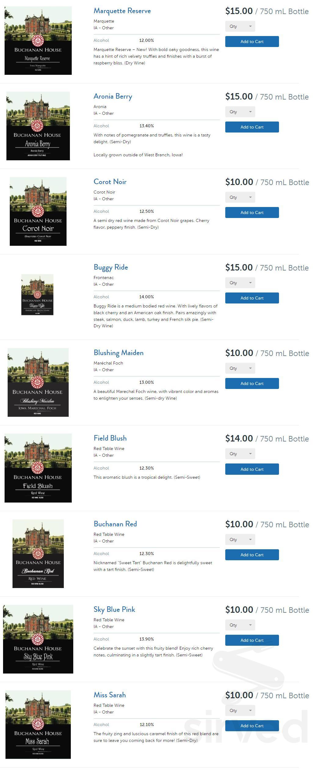Add Corot Noir to cart
The width and height of the screenshot is (326, 770).
[252, 212]
